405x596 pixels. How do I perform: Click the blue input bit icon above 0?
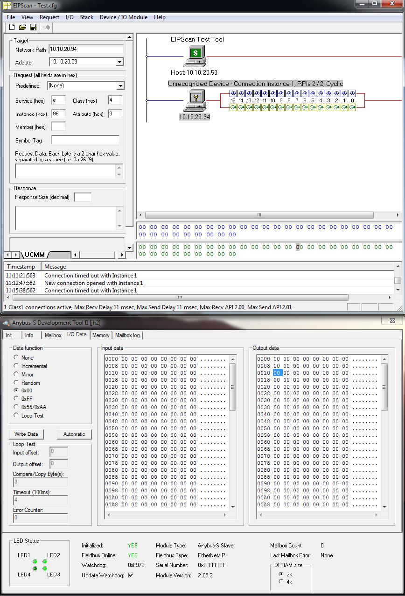(352, 93)
